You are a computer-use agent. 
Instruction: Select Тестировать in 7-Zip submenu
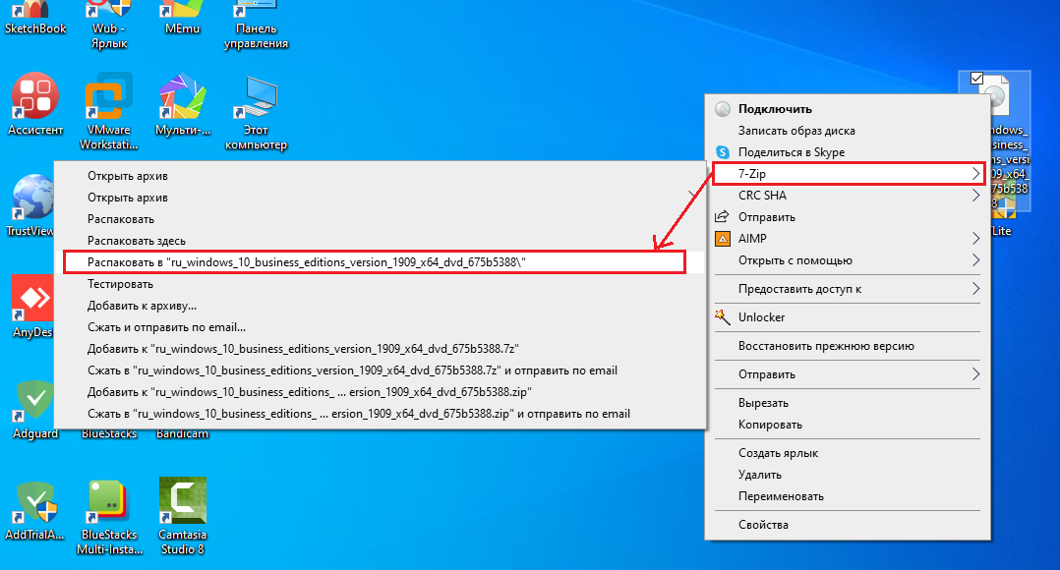(x=380, y=284)
